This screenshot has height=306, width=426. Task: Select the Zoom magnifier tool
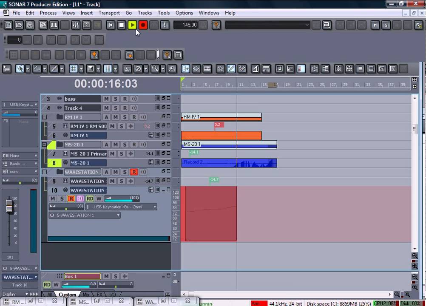[x=155, y=69]
